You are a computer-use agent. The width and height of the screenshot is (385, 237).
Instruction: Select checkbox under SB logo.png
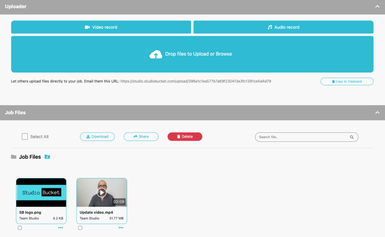tap(20, 228)
